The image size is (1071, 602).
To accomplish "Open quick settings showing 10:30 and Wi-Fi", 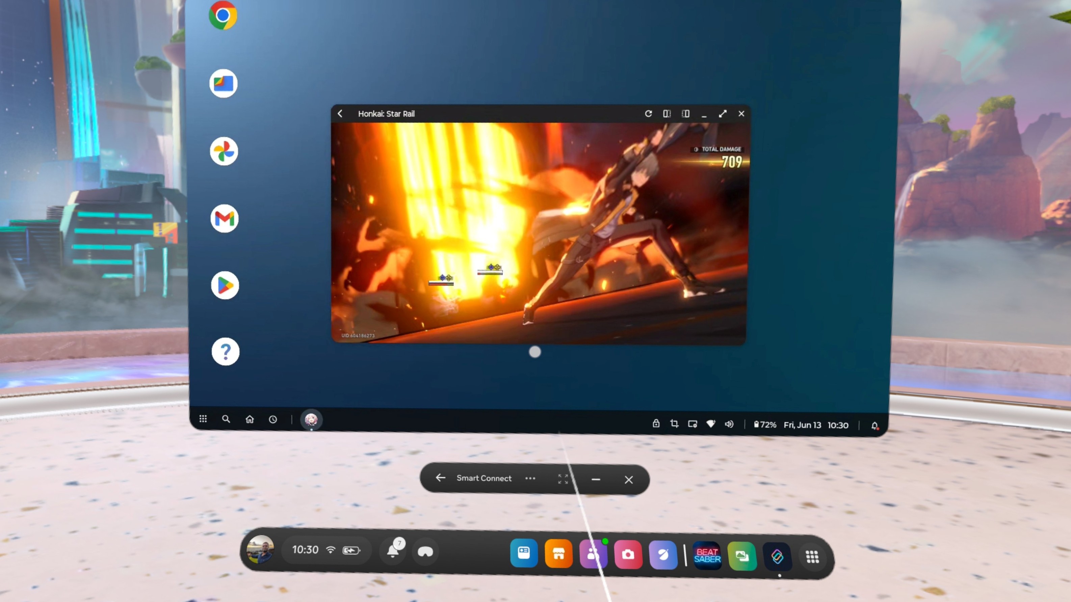I will tap(327, 550).
